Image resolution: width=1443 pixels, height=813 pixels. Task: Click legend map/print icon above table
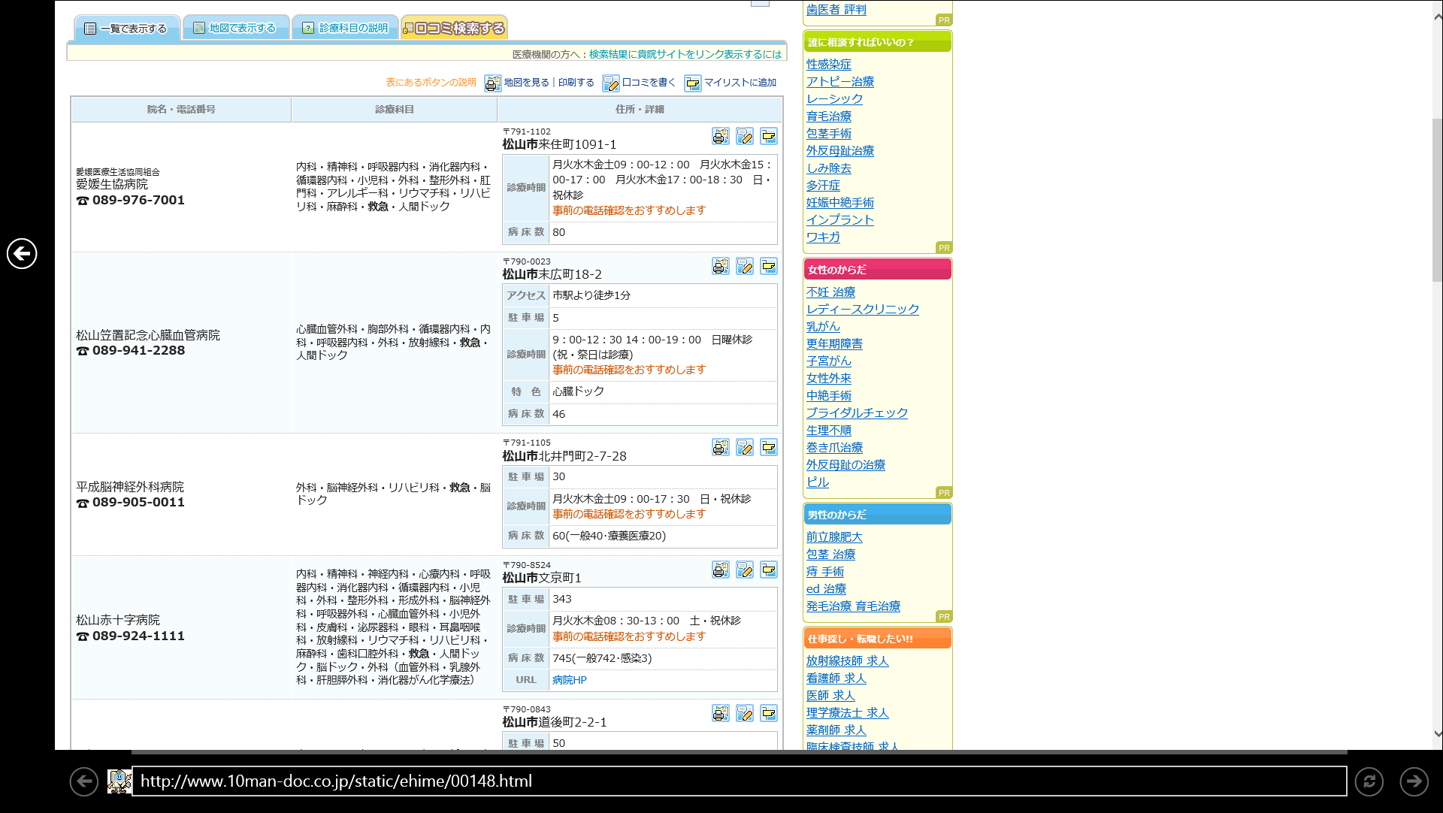493,83
